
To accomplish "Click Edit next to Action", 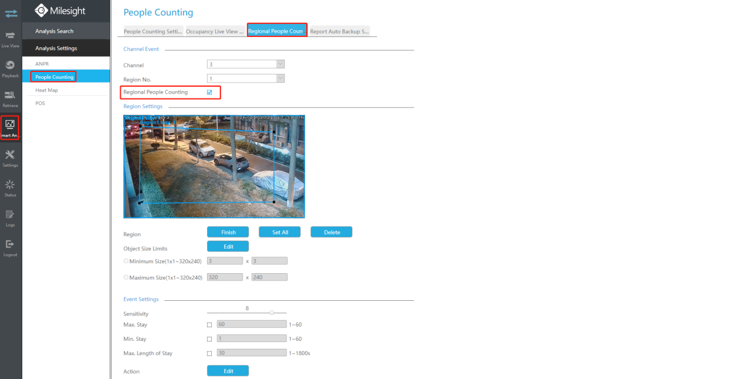I will click(x=228, y=371).
